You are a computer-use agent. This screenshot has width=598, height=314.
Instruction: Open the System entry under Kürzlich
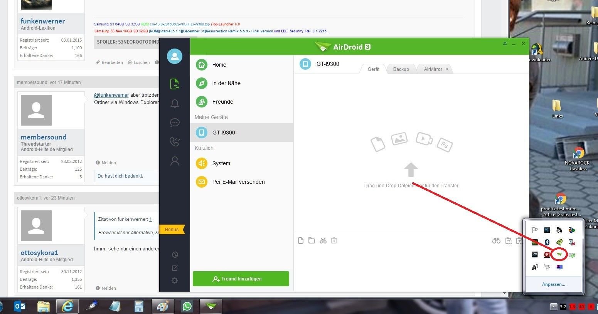coord(242,163)
